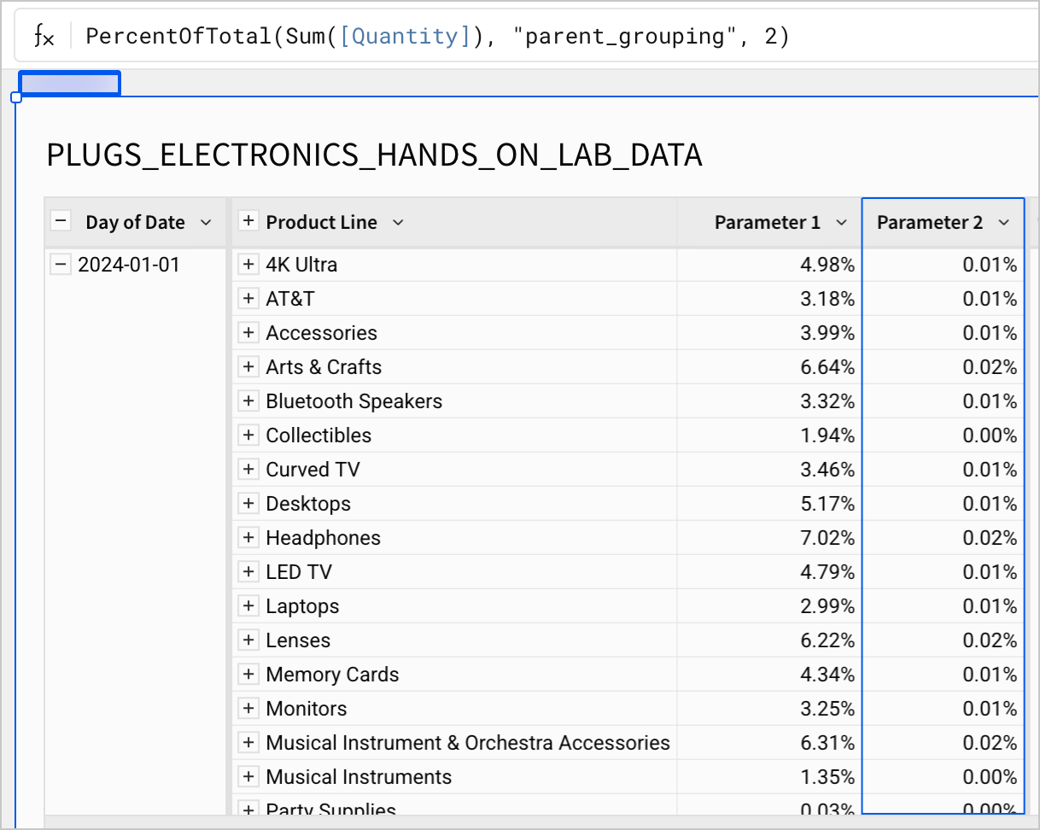Collapse the Day of Date column group
Image resolution: width=1040 pixels, height=830 pixels.
(61, 219)
